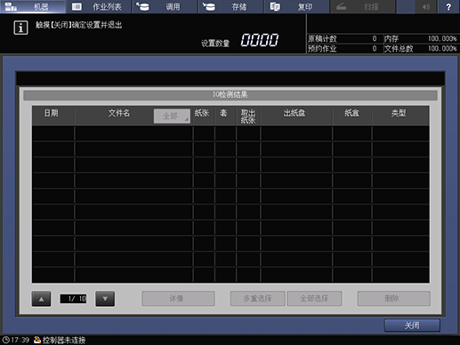Click the 类型 column header
The height and width of the screenshot is (345, 460).
tap(400, 116)
